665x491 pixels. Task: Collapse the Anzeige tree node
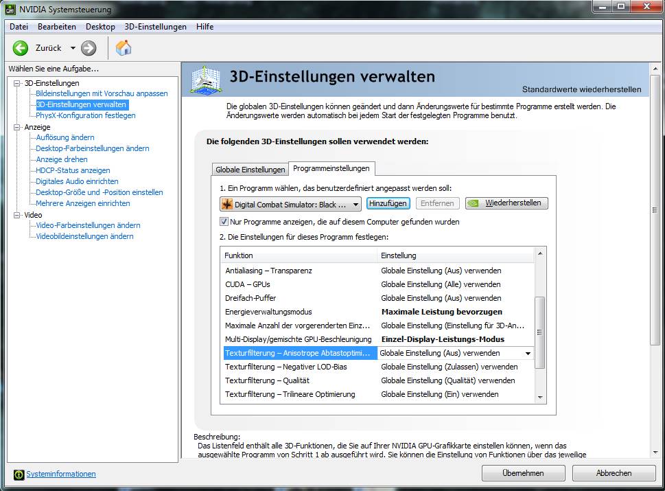coord(17,127)
